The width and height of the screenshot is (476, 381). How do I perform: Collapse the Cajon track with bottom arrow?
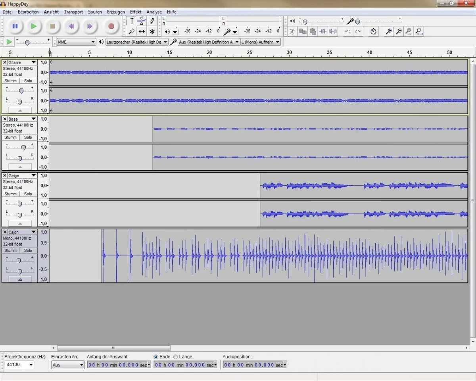20,279
